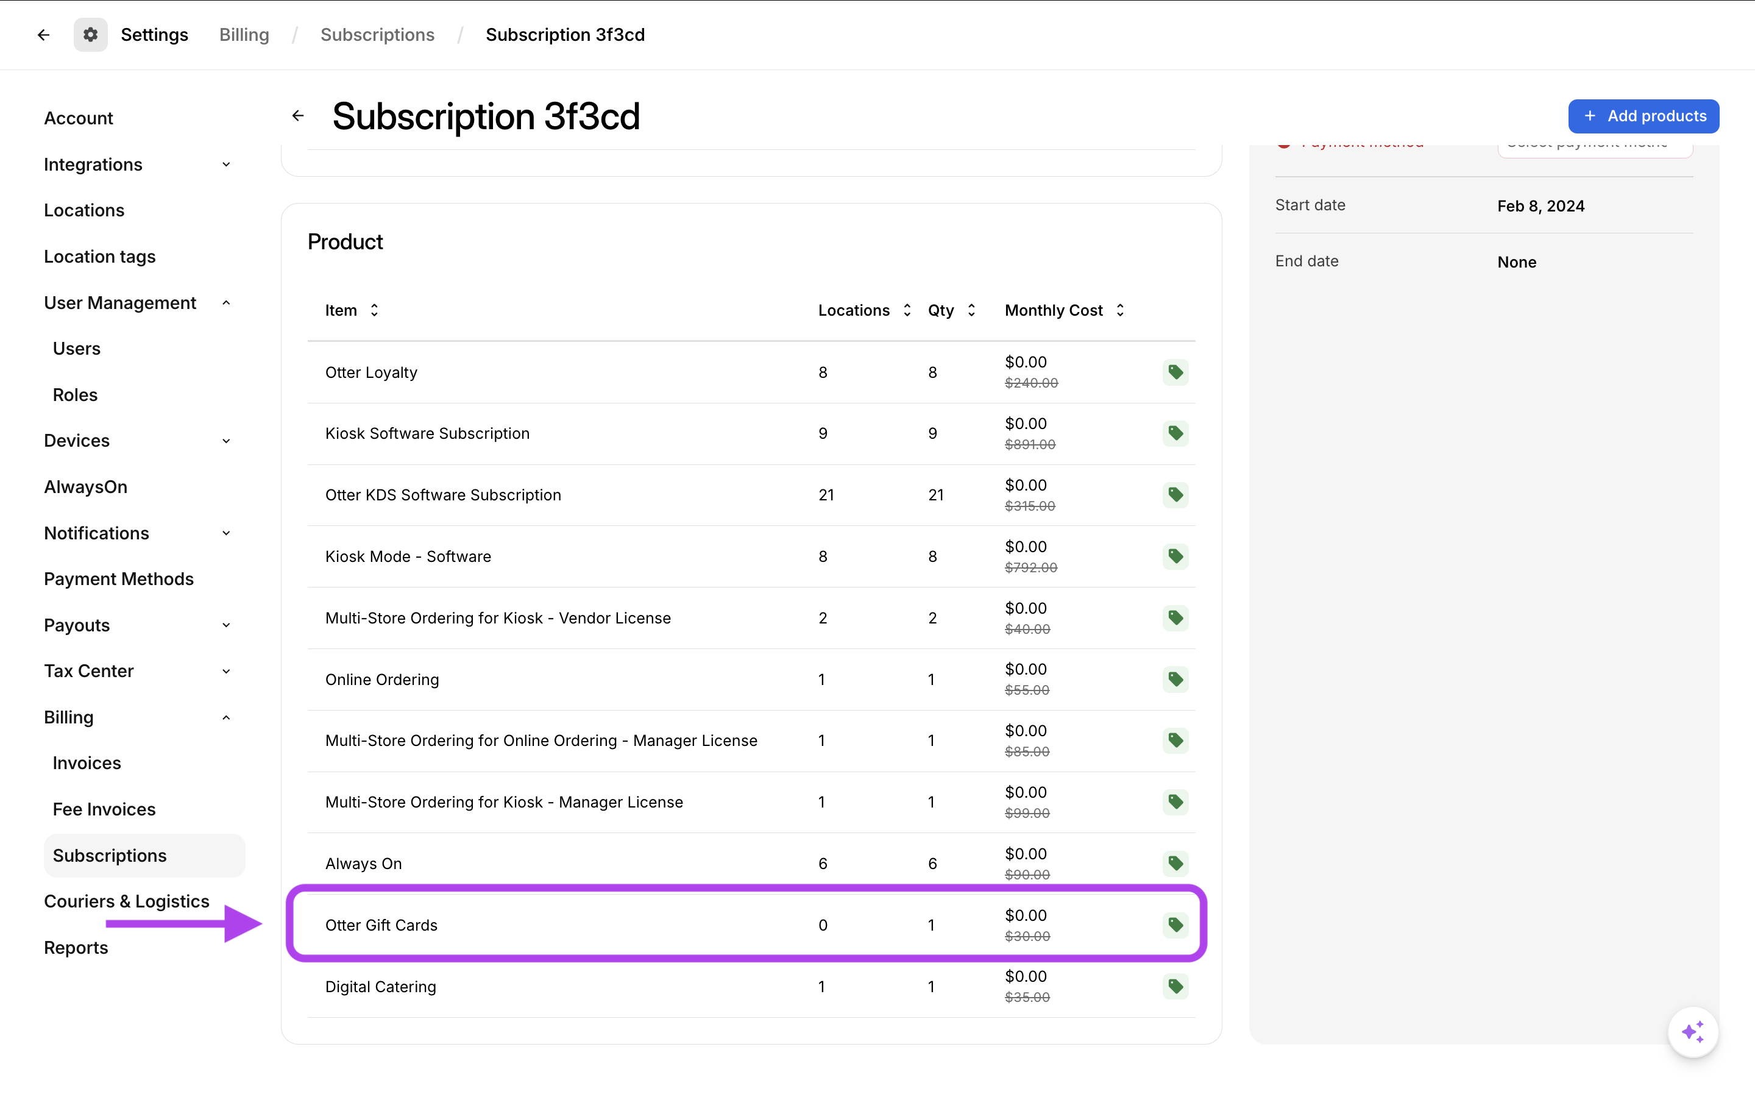Click the green tag icon for Otter Loyalty
Viewport: 1755px width, 1097px height.
click(x=1175, y=372)
